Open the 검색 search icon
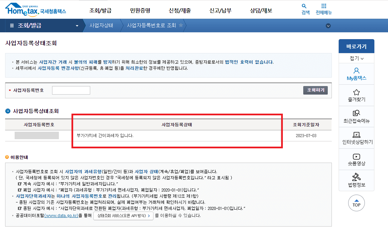The width and height of the screenshot is (388, 231). point(305,7)
